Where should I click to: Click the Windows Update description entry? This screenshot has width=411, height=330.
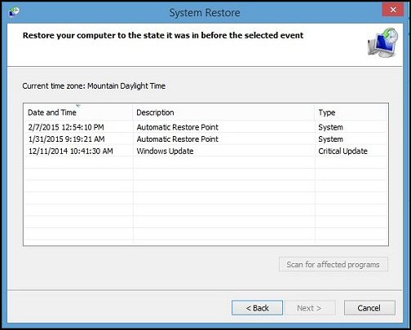(165, 151)
